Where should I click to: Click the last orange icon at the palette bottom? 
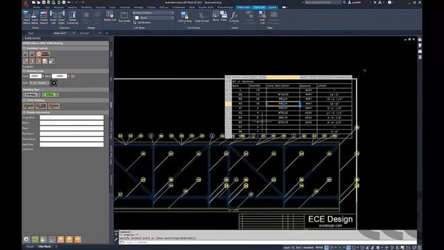tap(78, 240)
